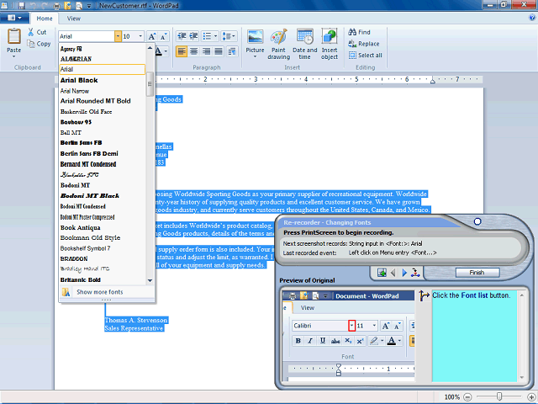This screenshot has width=538, height=404.
Task: Open WordPad Help question mark icon
Action: [x=532, y=19]
